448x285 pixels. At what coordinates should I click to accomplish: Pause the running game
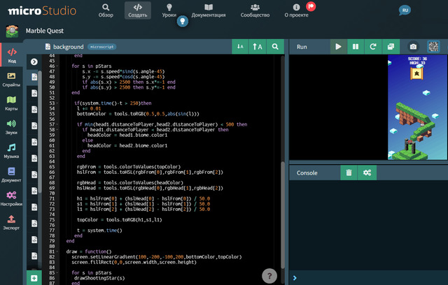point(356,47)
